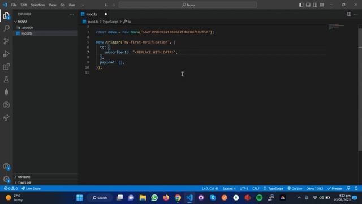Open the View menu

[53, 5]
